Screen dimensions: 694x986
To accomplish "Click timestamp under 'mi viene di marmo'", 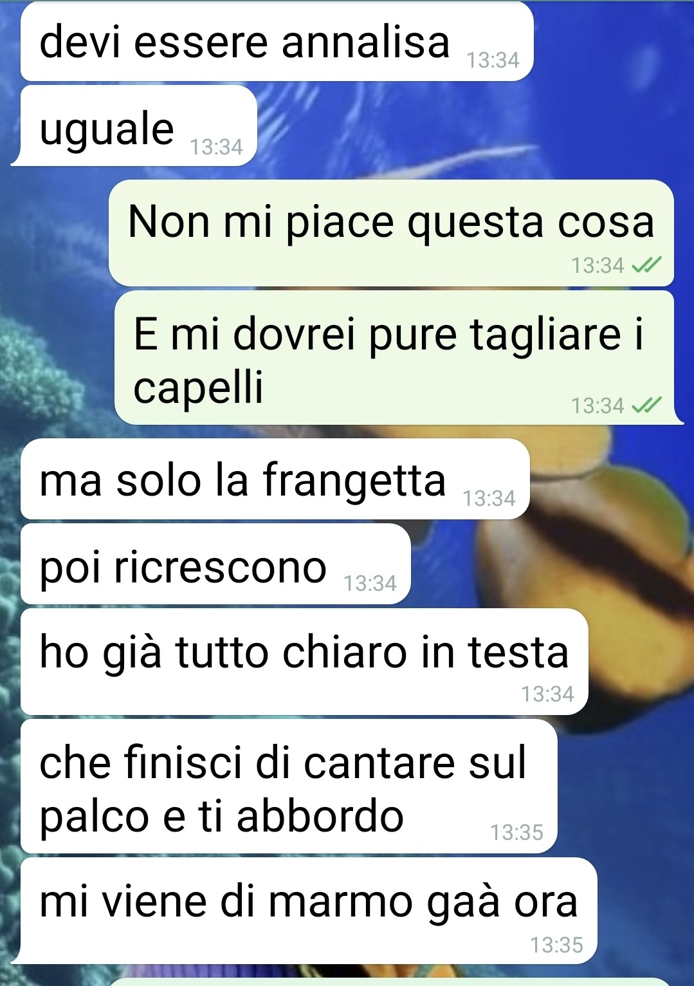I will point(557,945).
